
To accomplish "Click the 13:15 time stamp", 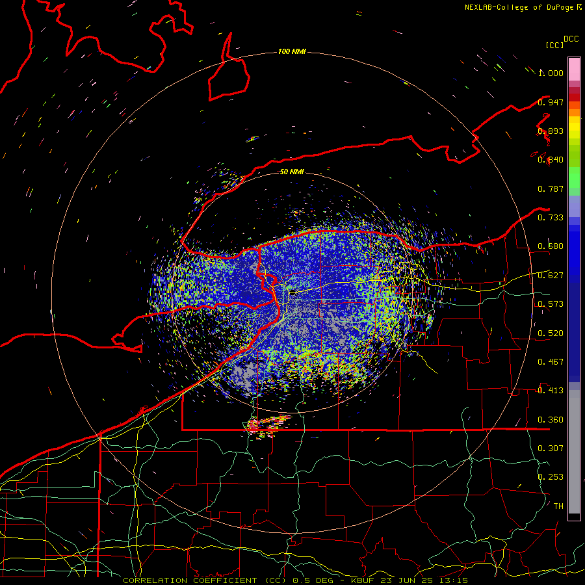I will 452,580.
